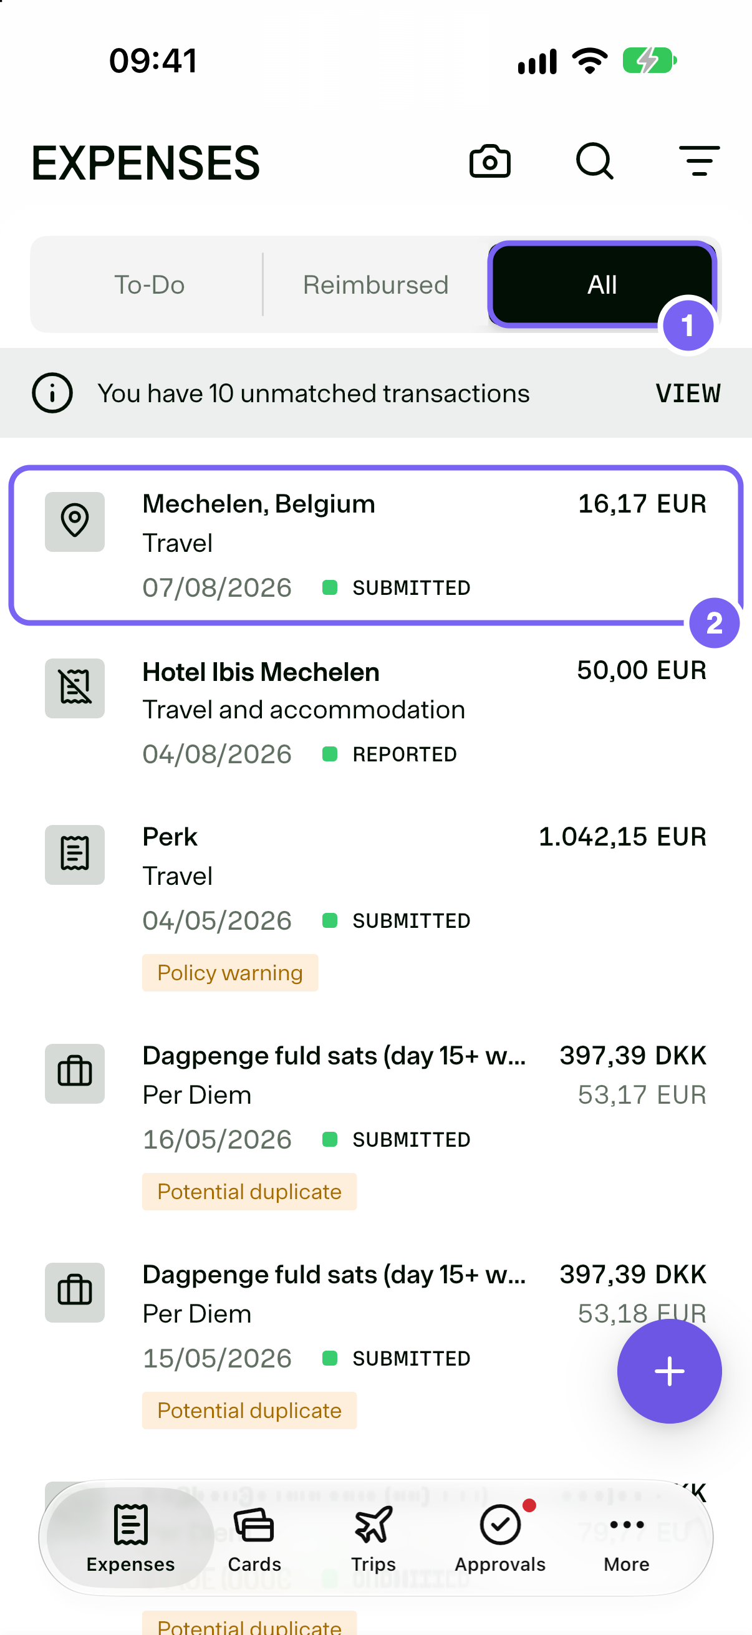Viewport: 752px width, 1635px height.
Task: Tap the location pin icon for Mechelen
Action: click(75, 522)
